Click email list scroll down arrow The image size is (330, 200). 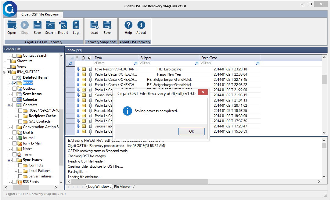324,133
